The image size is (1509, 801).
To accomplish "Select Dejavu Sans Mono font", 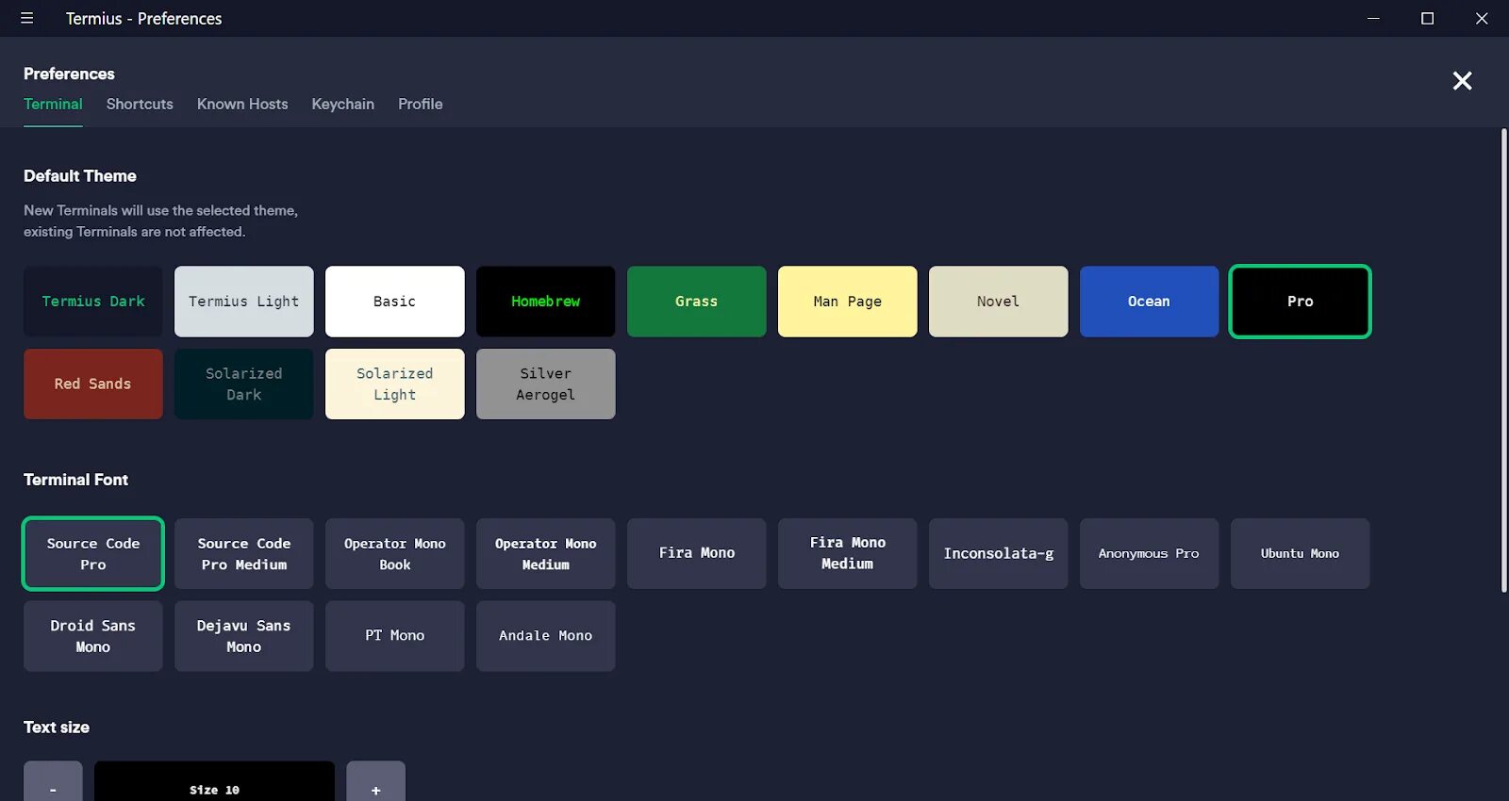I will (x=244, y=636).
